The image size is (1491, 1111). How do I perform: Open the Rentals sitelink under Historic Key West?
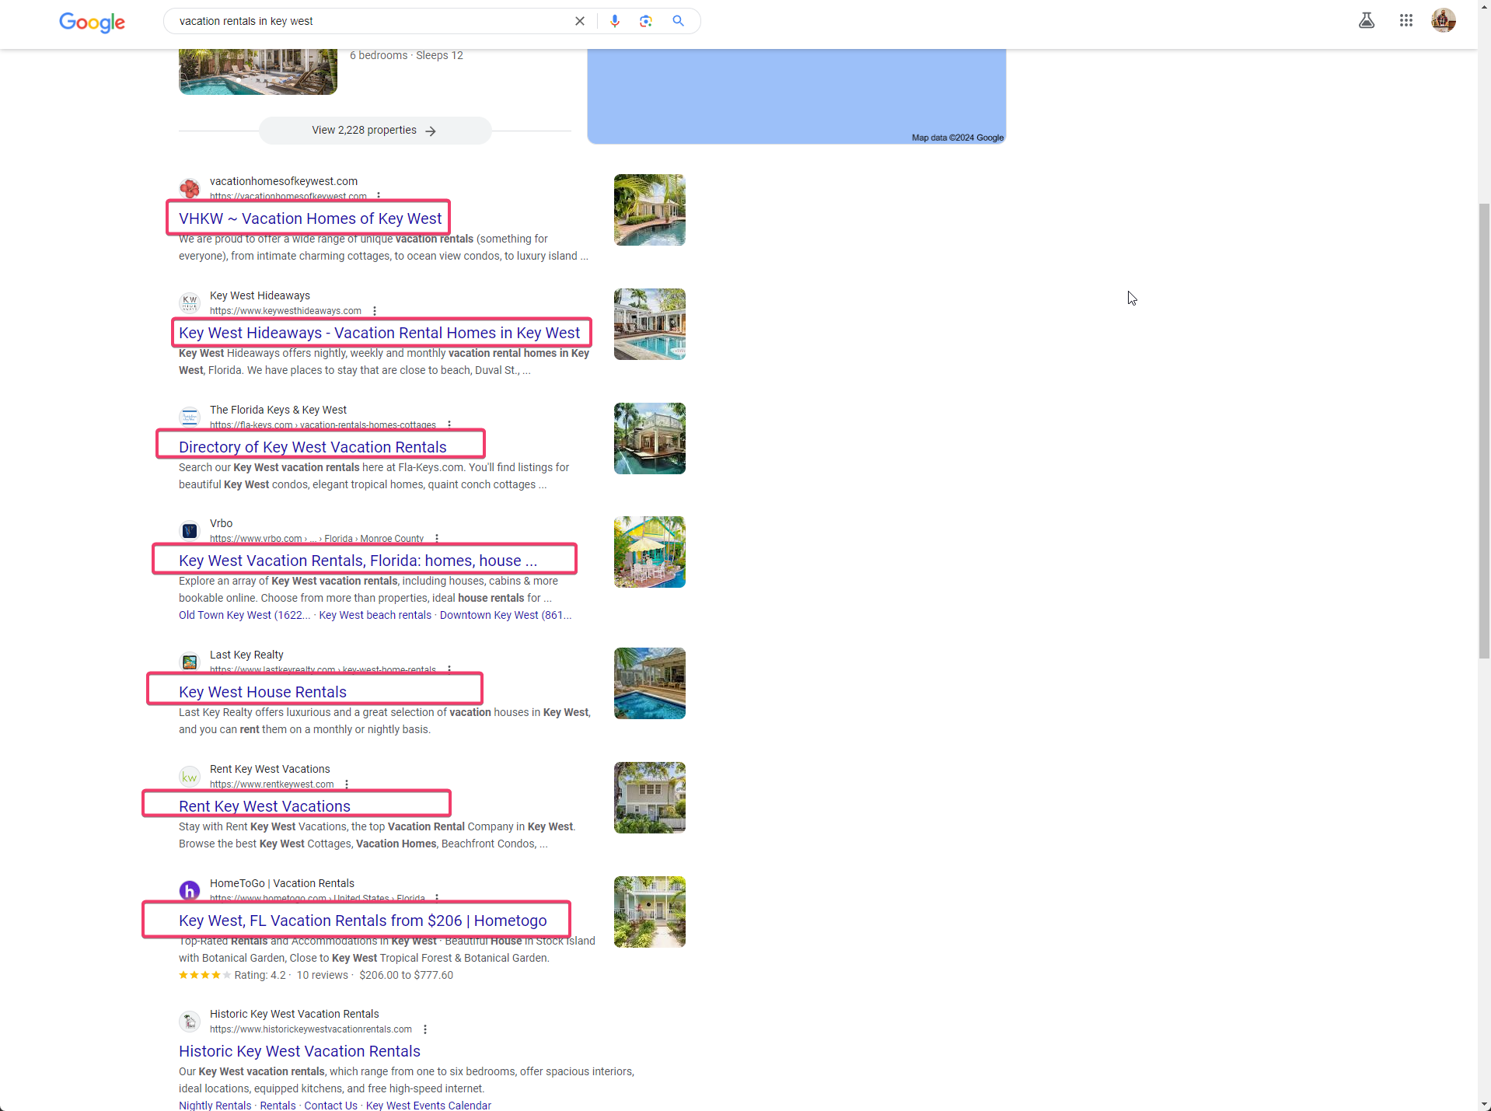click(278, 1105)
